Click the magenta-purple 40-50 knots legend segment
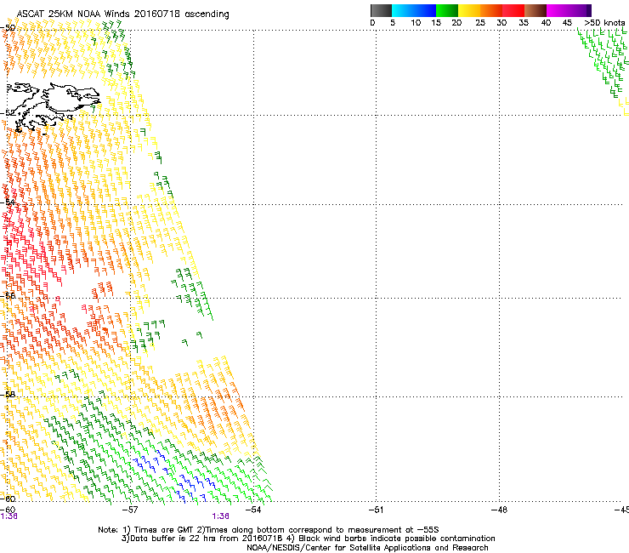This screenshot has height=553, width=629. pos(569,10)
